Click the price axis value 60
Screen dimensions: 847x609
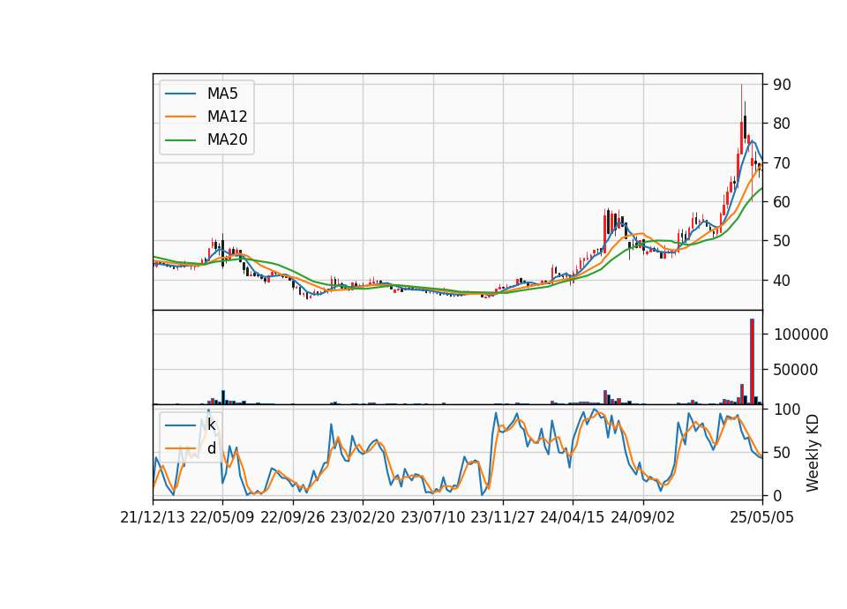[x=783, y=202]
